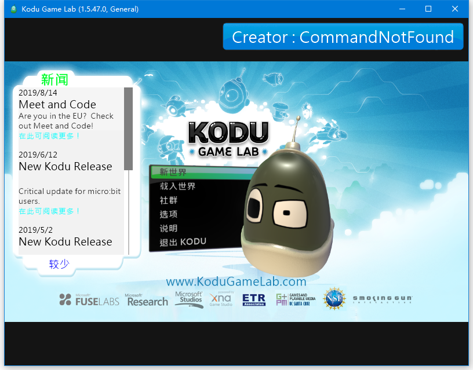Click Critical update for micro:bit users text
This screenshot has height=370, width=473.
pyautogui.click(x=70, y=196)
